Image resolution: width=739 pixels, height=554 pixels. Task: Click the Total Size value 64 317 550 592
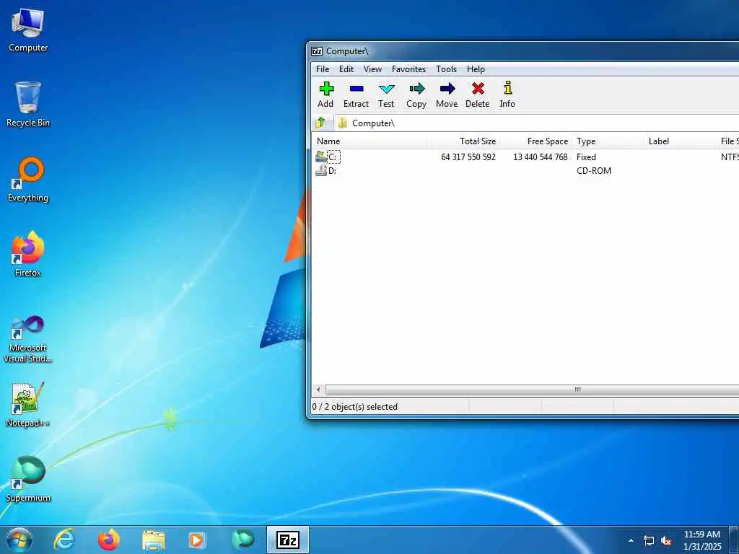coord(468,157)
